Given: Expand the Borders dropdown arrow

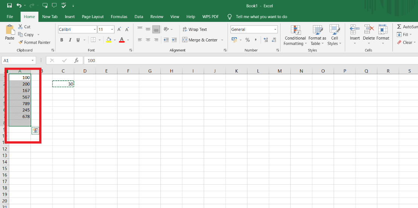Looking at the screenshot, I should (x=100, y=40).
